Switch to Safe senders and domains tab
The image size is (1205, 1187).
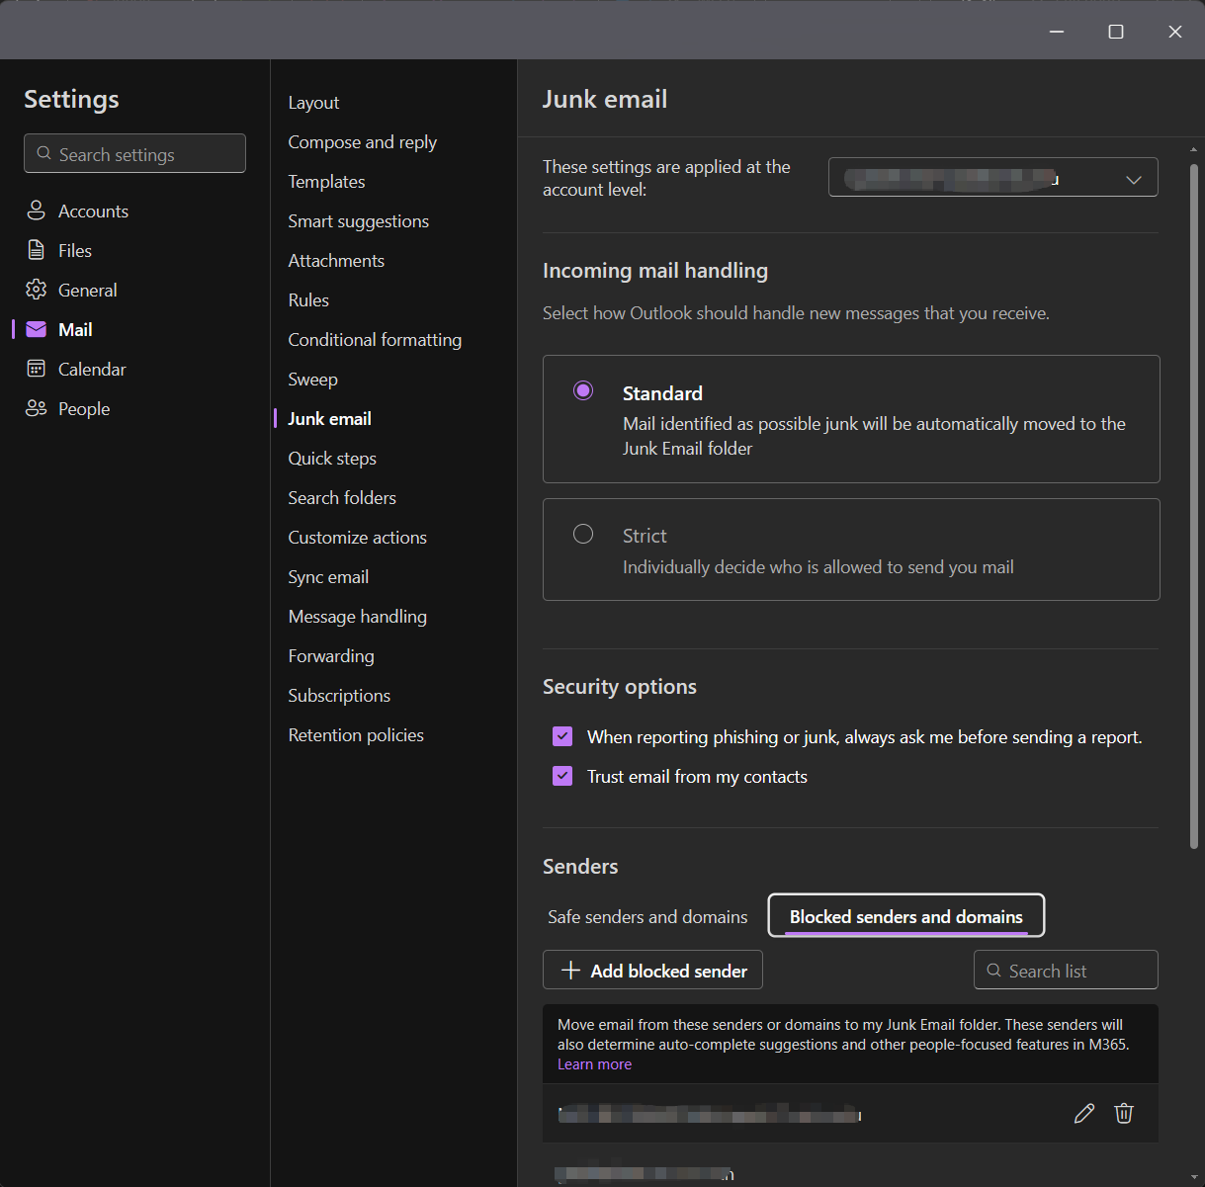tap(647, 917)
